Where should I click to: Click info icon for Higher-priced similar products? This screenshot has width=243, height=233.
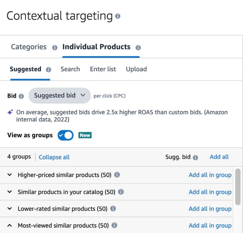click(117, 175)
